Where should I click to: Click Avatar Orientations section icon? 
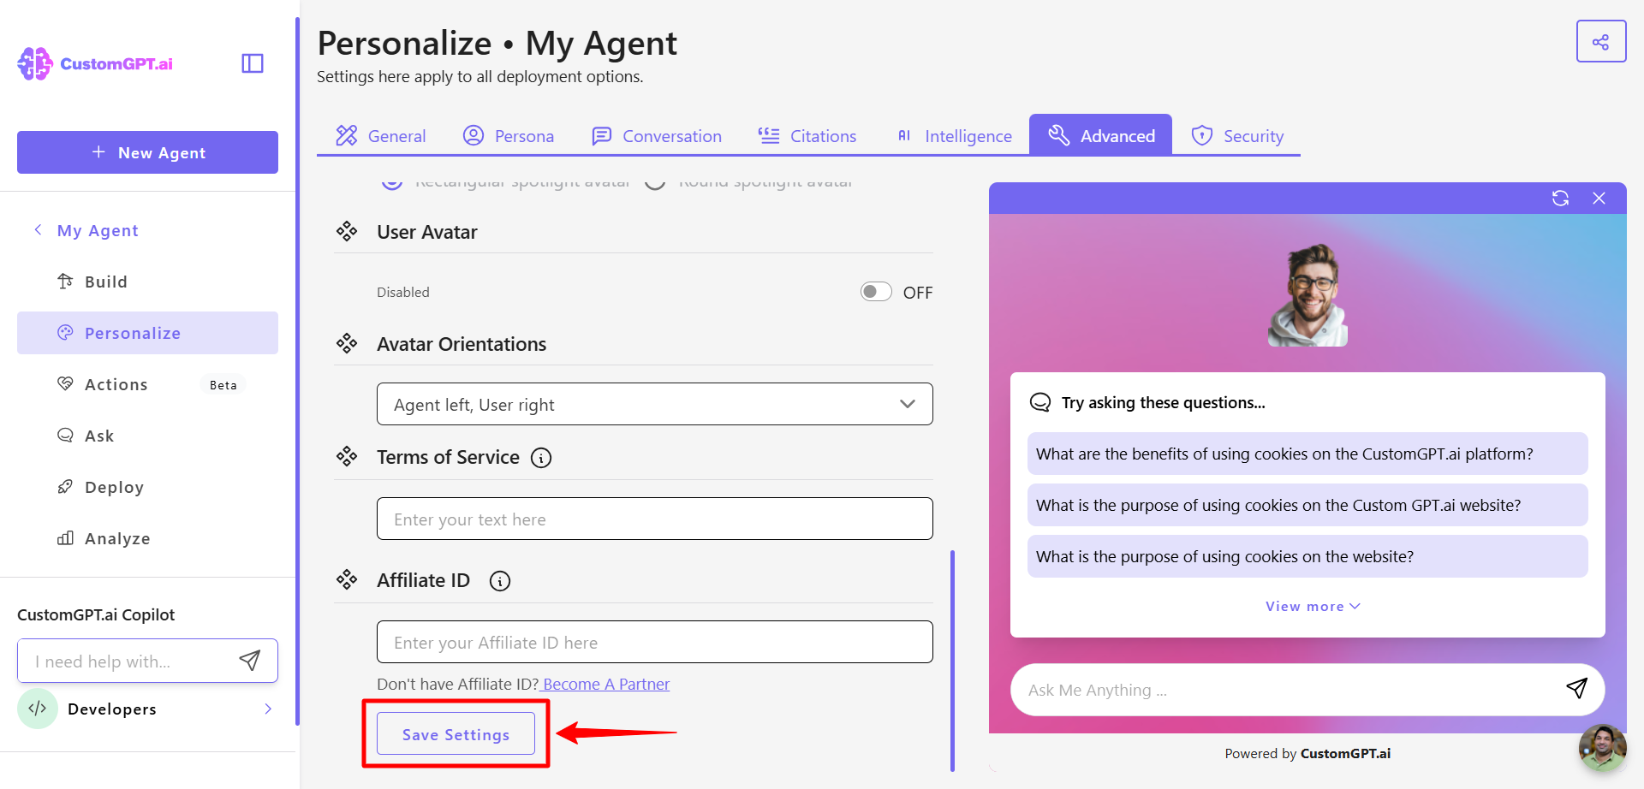(x=347, y=343)
